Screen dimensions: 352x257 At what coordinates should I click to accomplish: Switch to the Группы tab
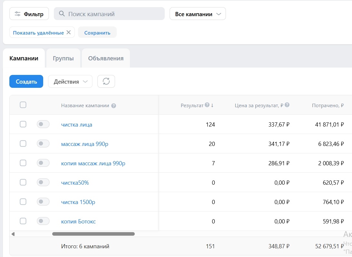click(63, 58)
